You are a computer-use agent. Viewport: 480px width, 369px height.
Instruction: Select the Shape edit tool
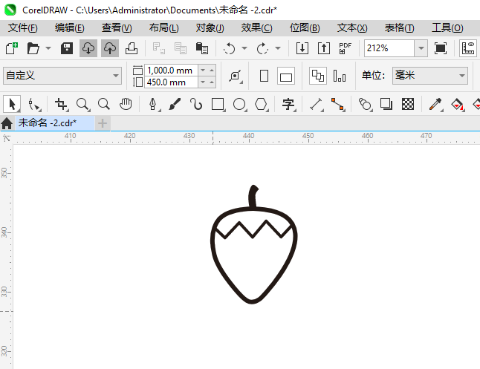pyautogui.click(x=34, y=104)
